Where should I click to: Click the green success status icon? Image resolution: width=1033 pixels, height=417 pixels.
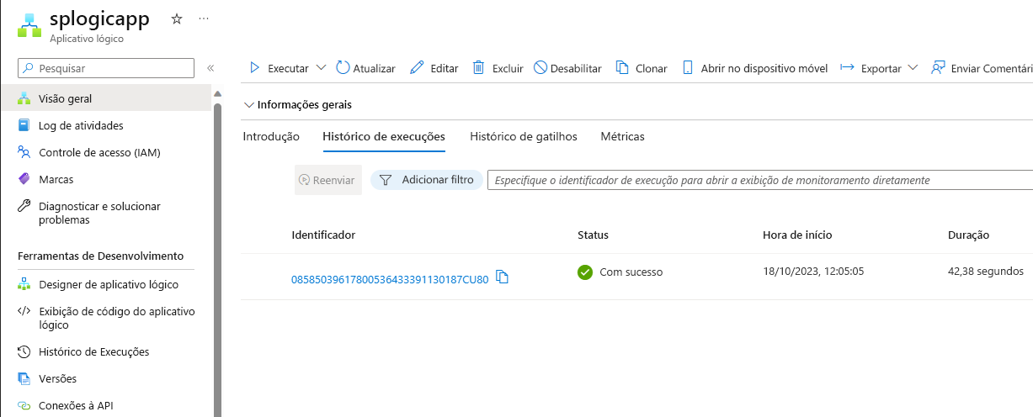click(x=585, y=272)
